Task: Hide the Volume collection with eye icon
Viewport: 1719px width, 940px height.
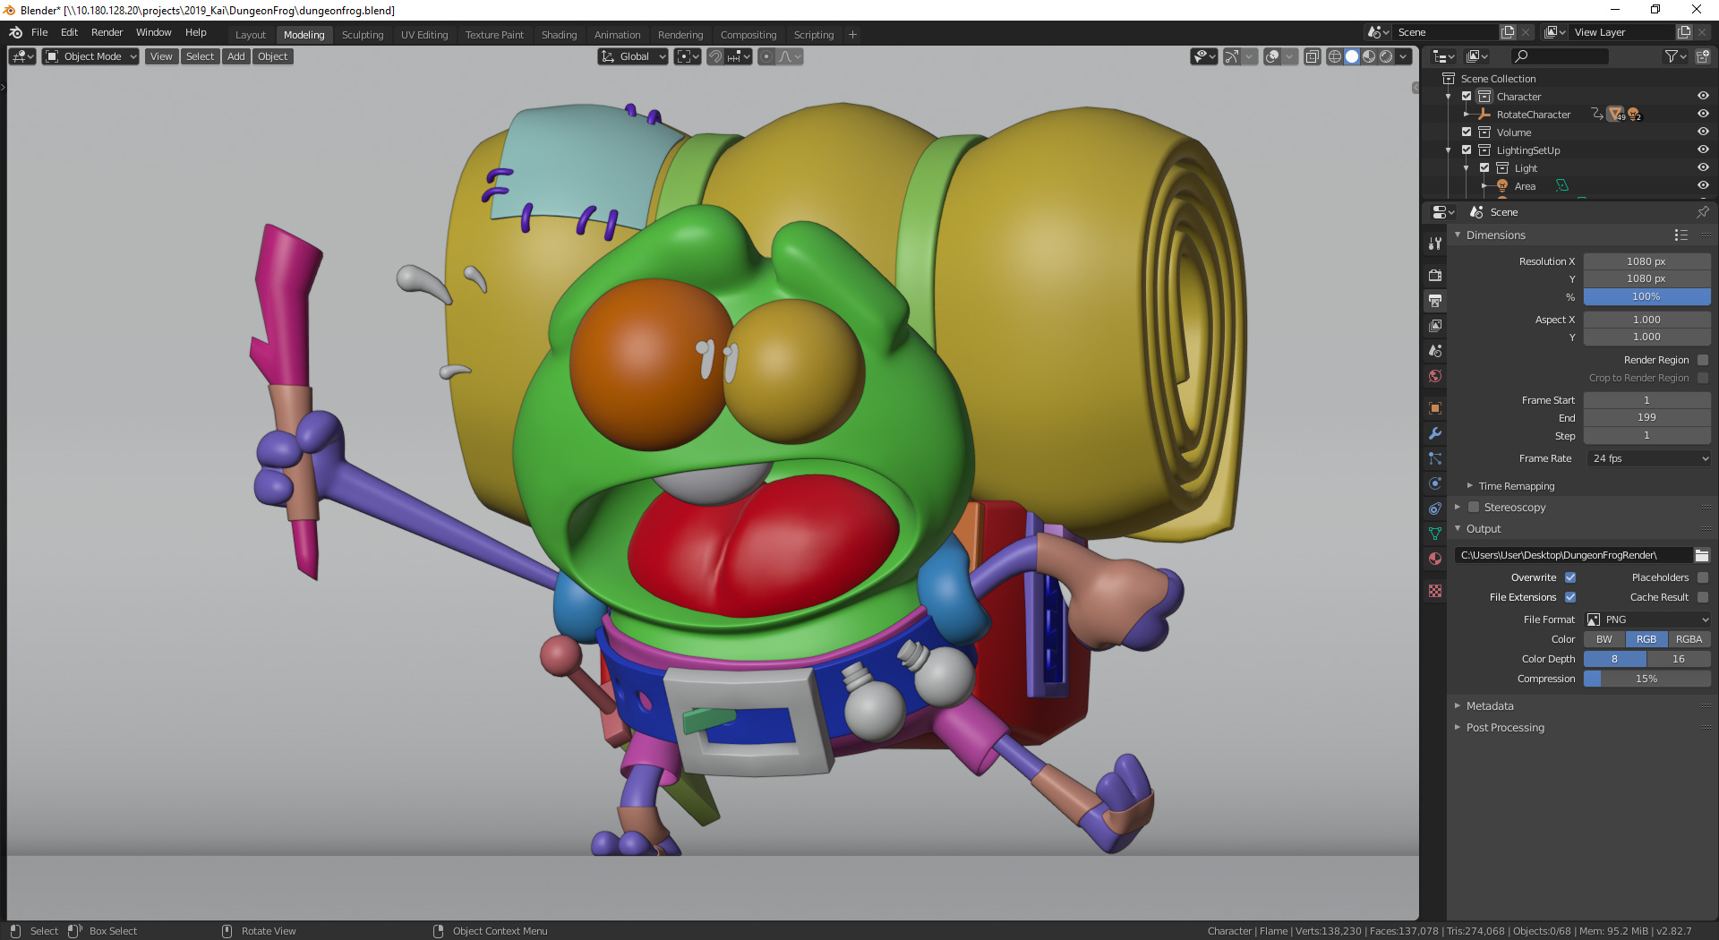Action: (x=1703, y=132)
